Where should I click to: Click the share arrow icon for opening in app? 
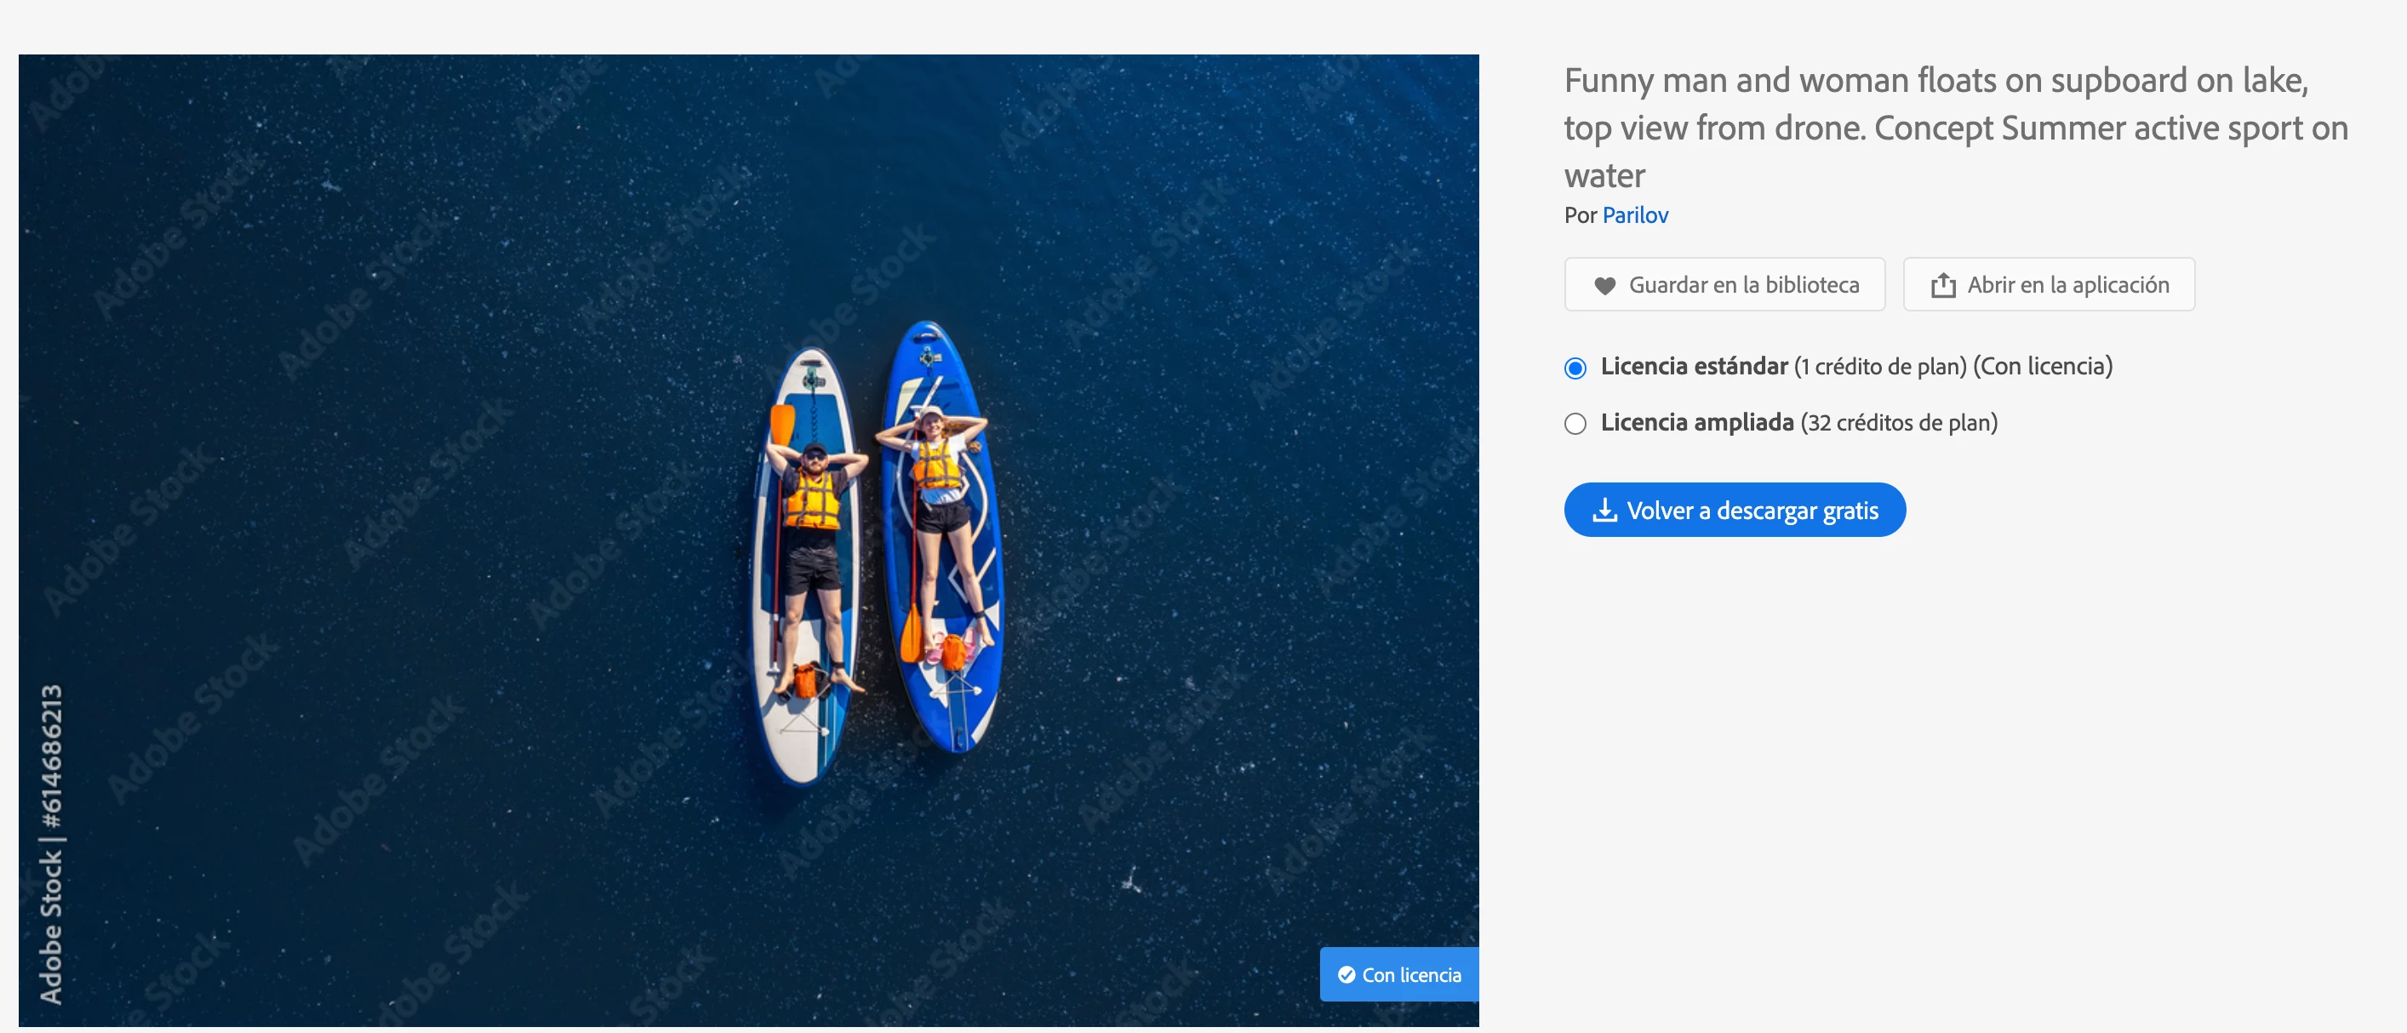pyautogui.click(x=1942, y=285)
